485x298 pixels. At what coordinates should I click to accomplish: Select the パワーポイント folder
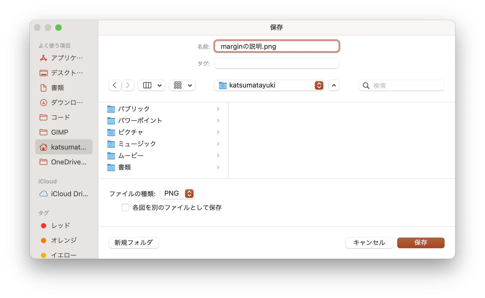tap(163, 120)
